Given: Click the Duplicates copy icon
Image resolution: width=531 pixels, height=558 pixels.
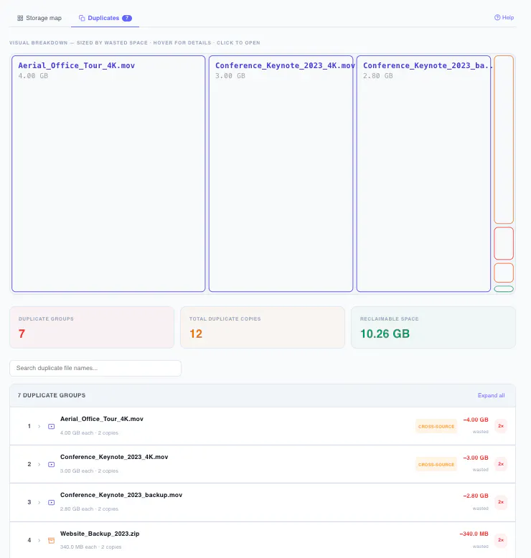Looking at the screenshot, I should tap(82, 18).
